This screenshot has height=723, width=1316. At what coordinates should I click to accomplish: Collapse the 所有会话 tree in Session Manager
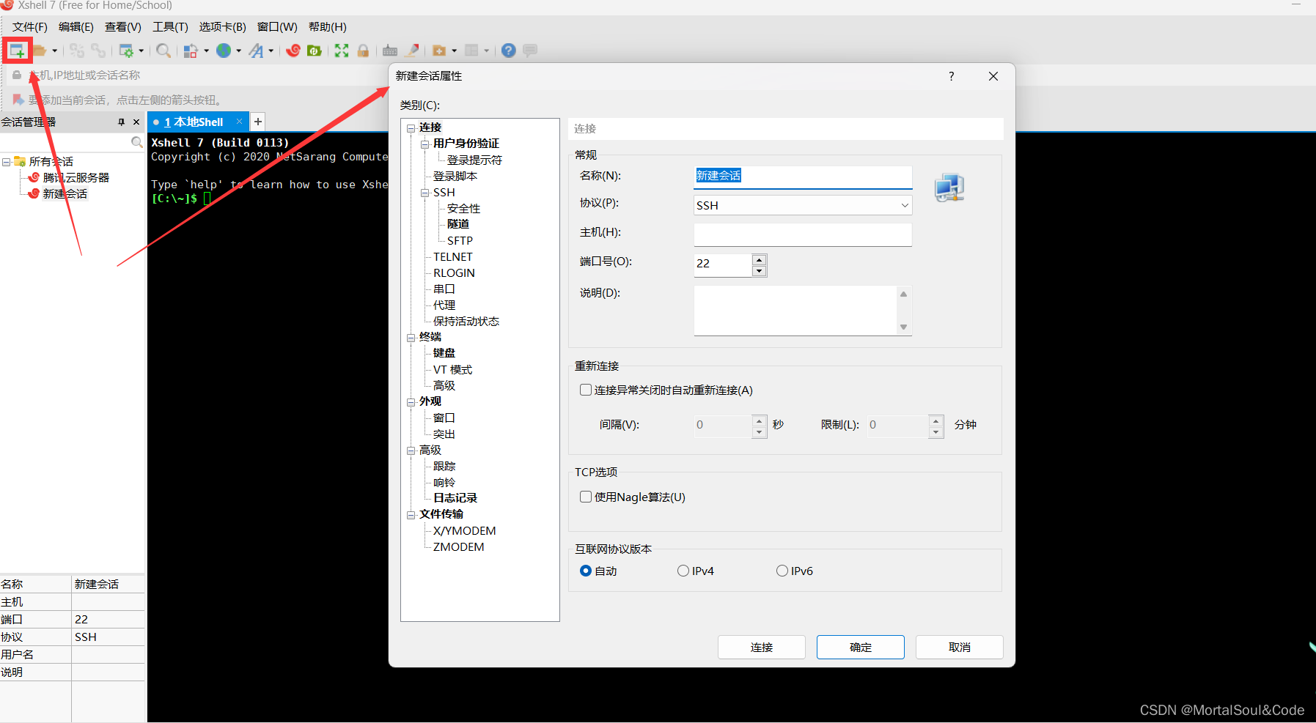click(6, 162)
